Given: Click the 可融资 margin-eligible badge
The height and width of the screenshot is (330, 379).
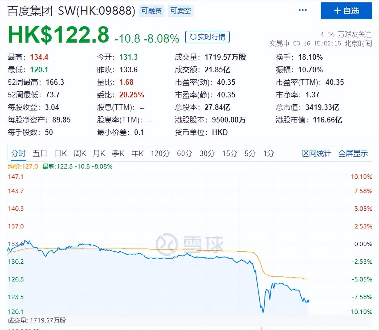Looking at the screenshot, I should click(x=151, y=11).
